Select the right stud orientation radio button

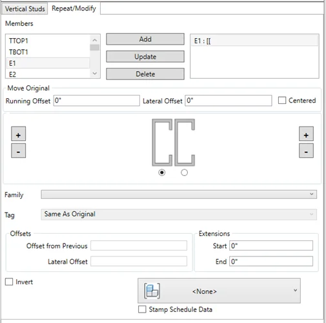tap(184, 172)
